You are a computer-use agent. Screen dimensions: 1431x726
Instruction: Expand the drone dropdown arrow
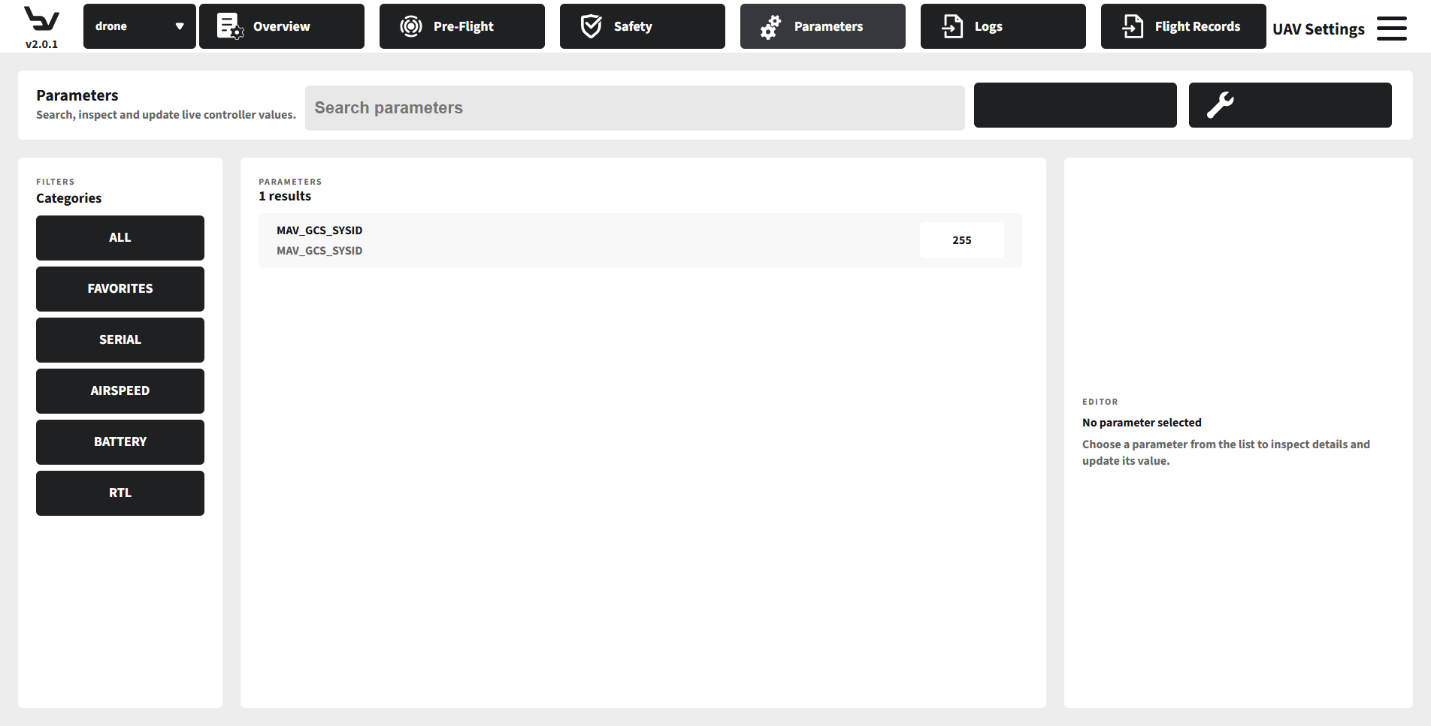pyautogui.click(x=180, y=26)
